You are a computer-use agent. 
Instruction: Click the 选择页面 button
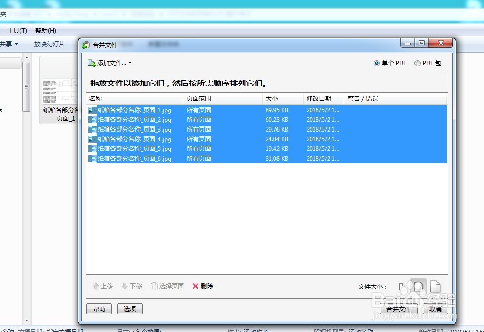tap(167, 286)
